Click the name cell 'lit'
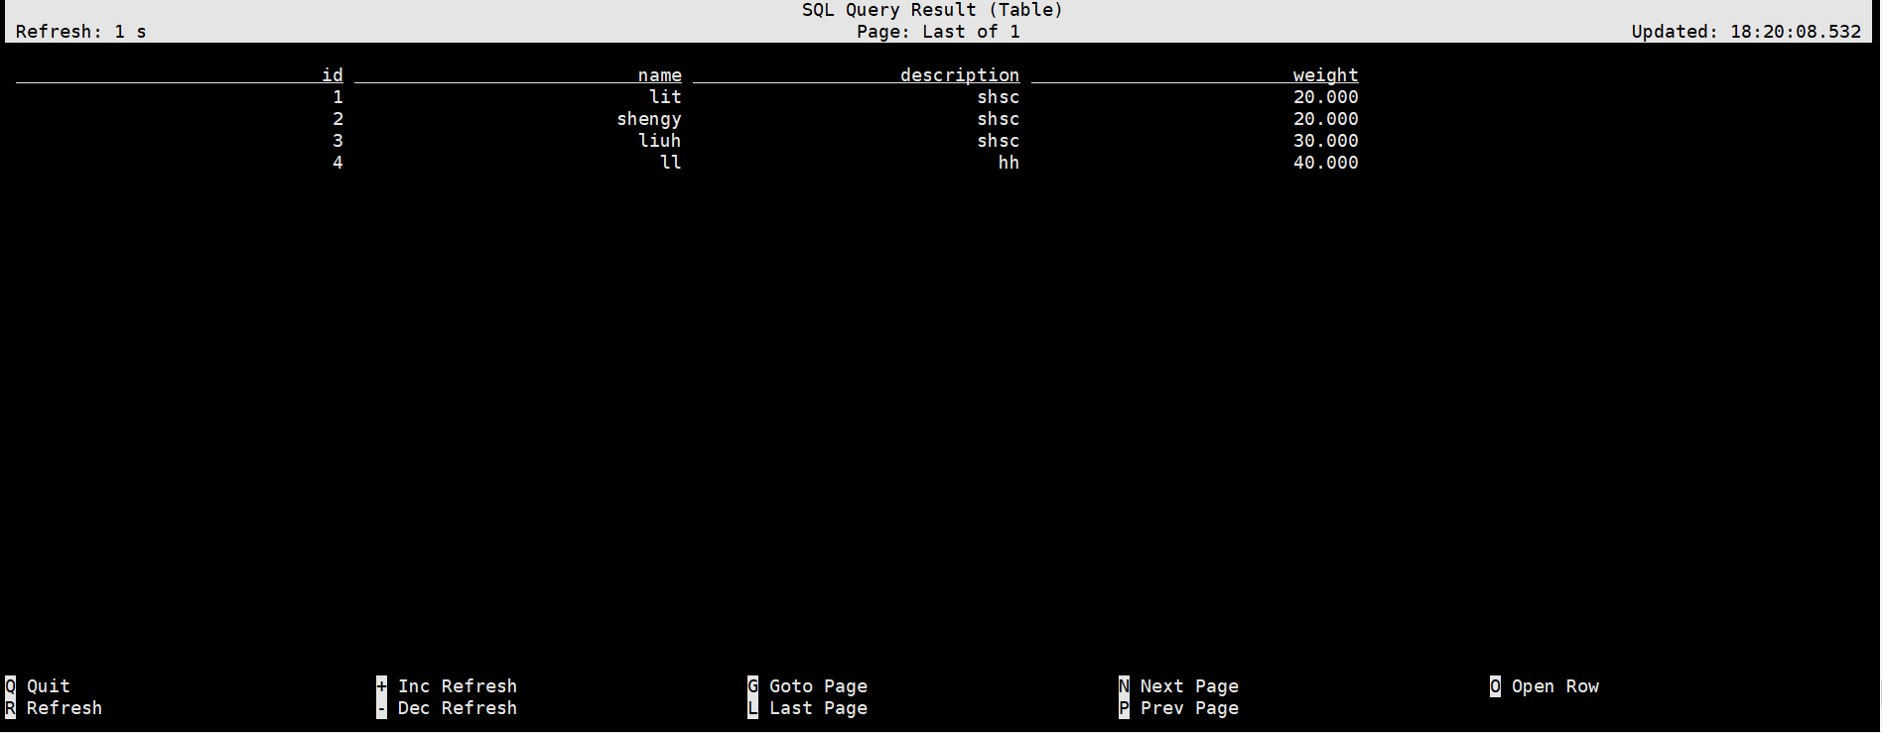The width and height of the screenshot is (1882, 733). point(665,97)
